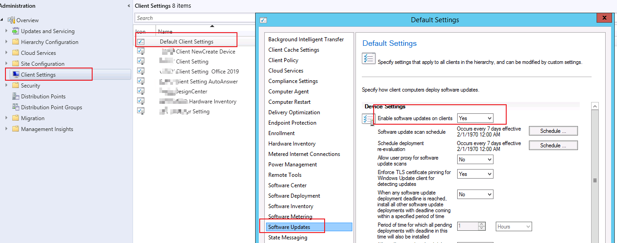617x243 pixels.
Task: Click the Distribution Points icon
Action: click(x=15, y=96)
